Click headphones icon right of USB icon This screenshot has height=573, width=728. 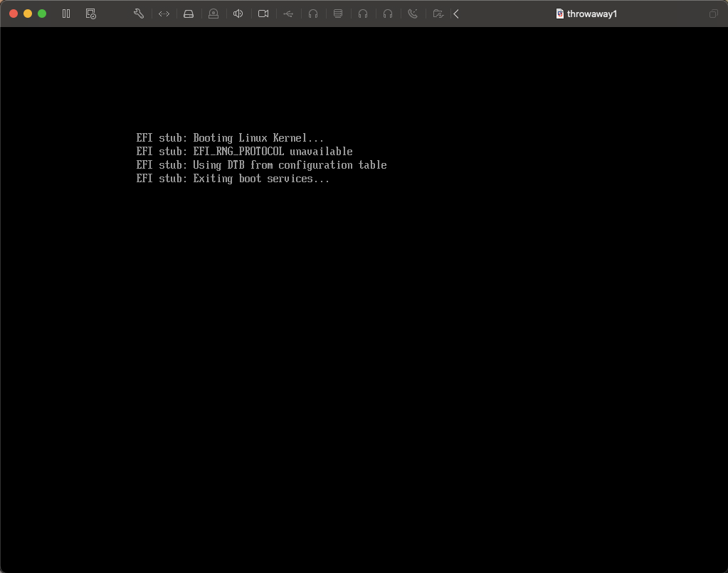point(313,14)
